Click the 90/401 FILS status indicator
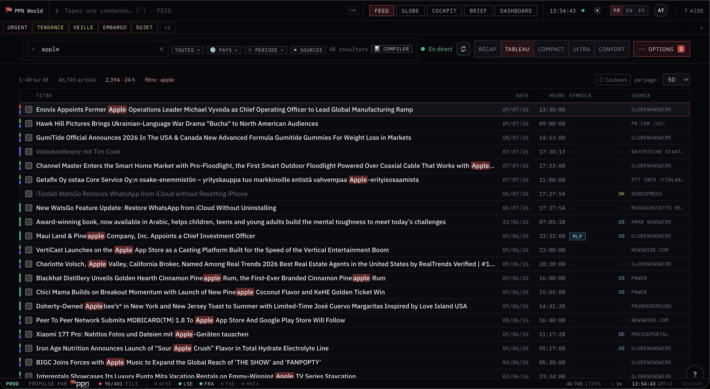Viewport: 710px width, 389px height. tap(118, 384)
